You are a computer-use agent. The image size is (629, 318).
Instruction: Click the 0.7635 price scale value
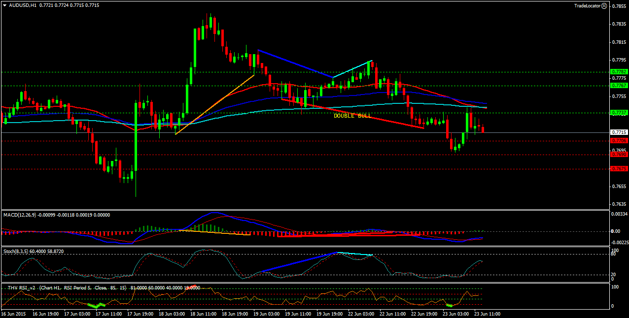(619, 204)
